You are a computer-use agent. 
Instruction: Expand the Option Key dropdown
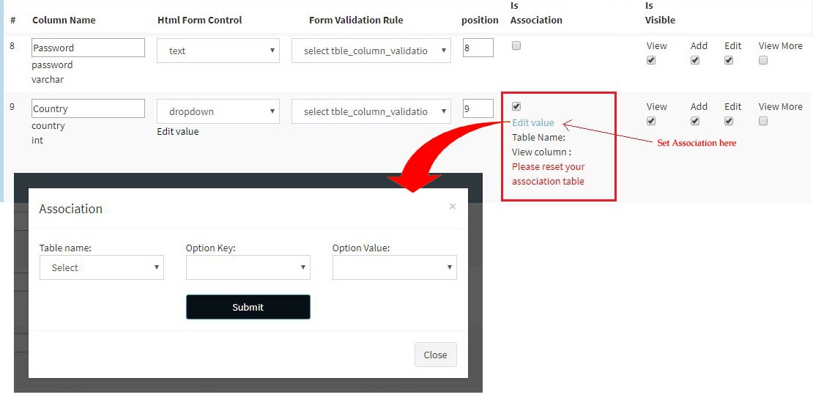point(248,267)
